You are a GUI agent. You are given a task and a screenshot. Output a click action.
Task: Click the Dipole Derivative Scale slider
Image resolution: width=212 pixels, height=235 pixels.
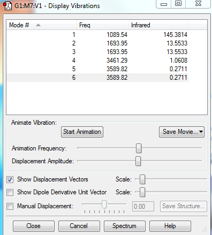142,192
